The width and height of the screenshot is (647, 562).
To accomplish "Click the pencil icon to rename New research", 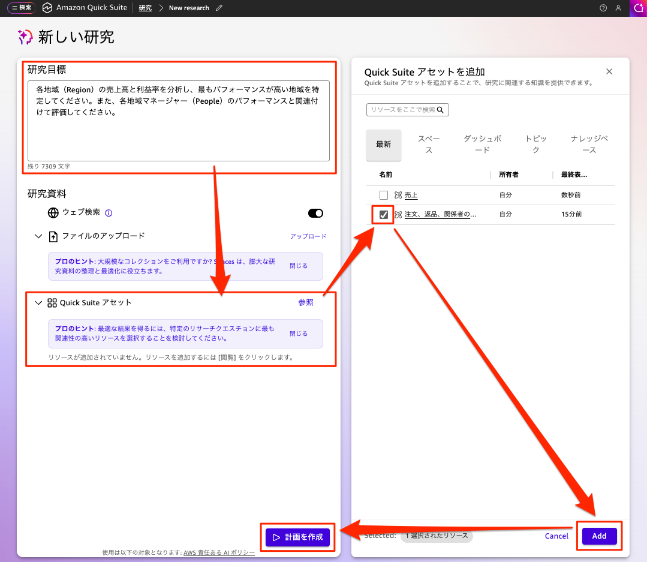I will tap(218, 8).
